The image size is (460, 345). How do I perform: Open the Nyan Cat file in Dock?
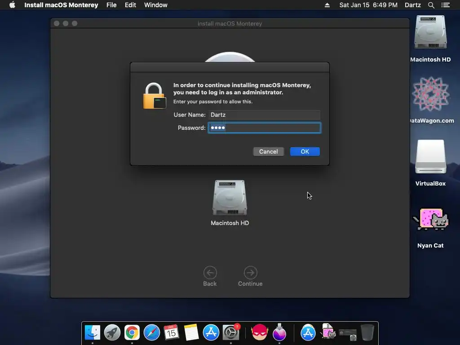point(327,332)
